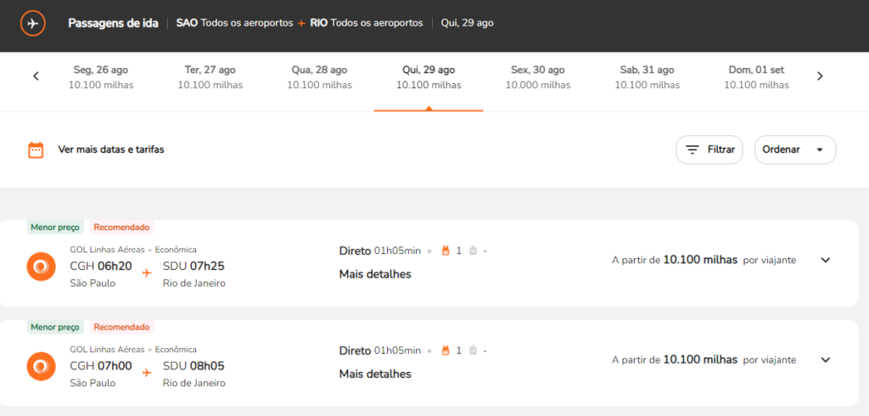Click the backpack baggage icon on 07h00 flight
The height and width of the screenshot is (416, 869).
coord(445,351)
